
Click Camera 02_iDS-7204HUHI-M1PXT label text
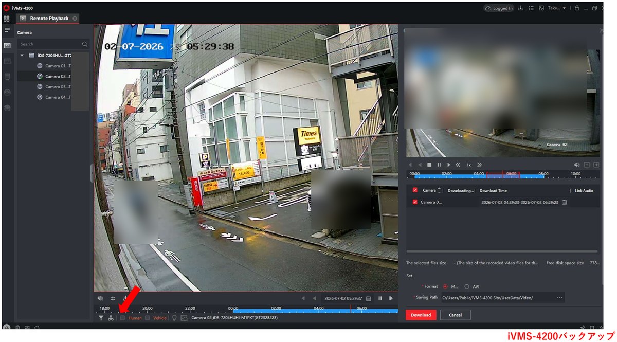tap(234, 318)
